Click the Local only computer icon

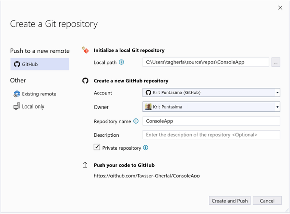coord(17,106)
